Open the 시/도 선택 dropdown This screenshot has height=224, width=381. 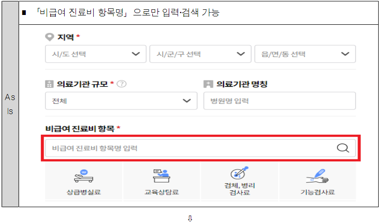[x=96, y=54]
